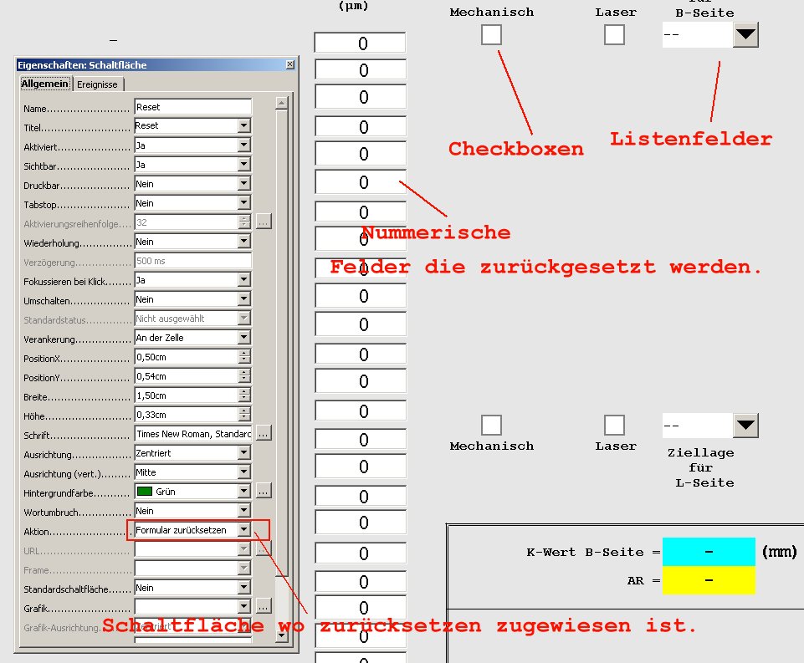The image size is (804, 663).
Task: Click the PositionX stepper
Action: pyautogui.click(x=244, y=357)
